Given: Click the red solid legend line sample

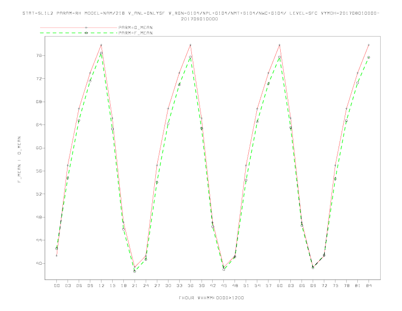Looking at the screenshot, I should tap(79, 27).
